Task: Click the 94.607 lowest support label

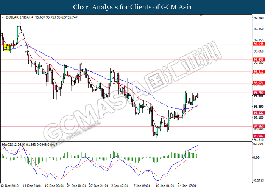Action: click(259, 136)
